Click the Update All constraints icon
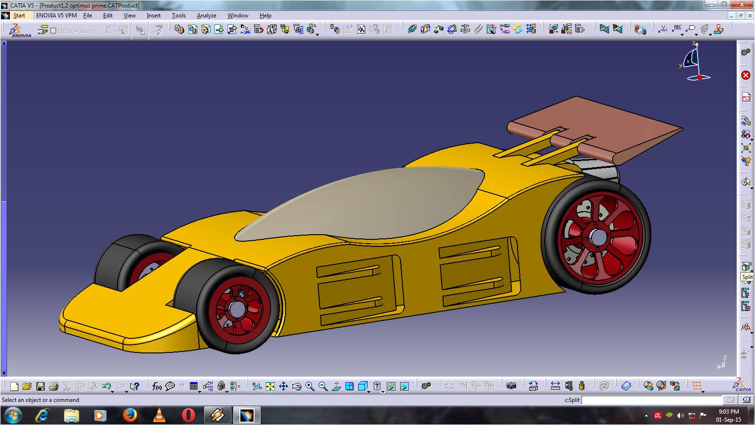Screen dimensions: 755x425 click(518, 29)
